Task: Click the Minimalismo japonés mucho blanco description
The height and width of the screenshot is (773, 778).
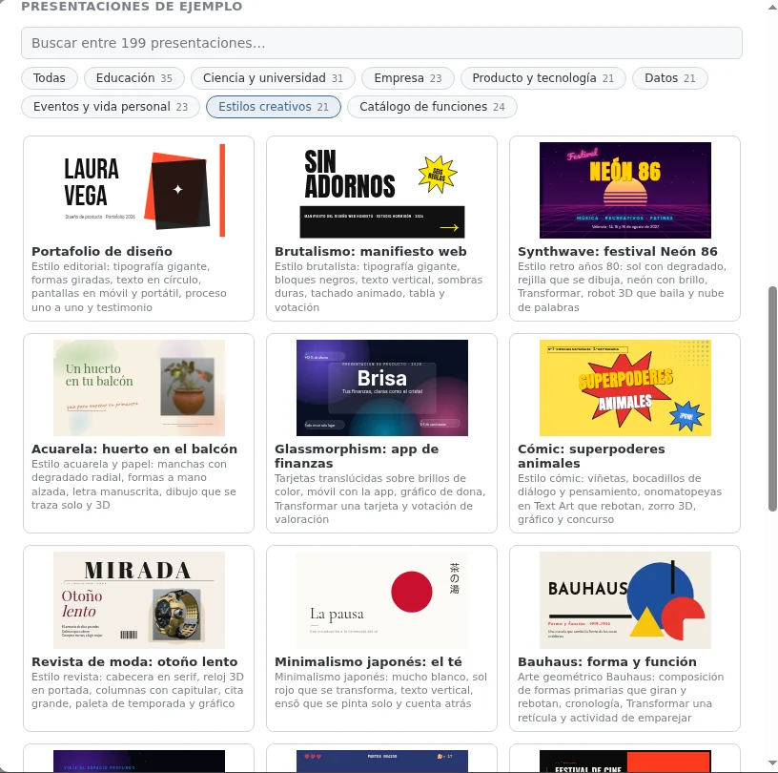Action: pos(381,690)
